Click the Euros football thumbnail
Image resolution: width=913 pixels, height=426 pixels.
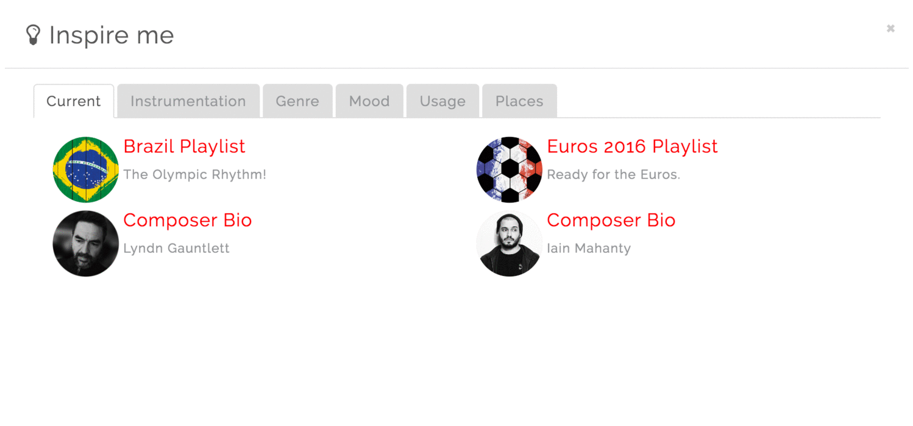(509, 169)
